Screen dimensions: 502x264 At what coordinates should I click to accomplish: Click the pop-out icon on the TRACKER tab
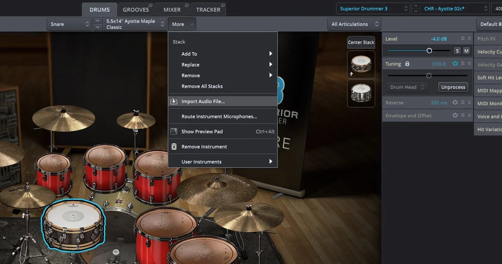(x=223, y=5)
